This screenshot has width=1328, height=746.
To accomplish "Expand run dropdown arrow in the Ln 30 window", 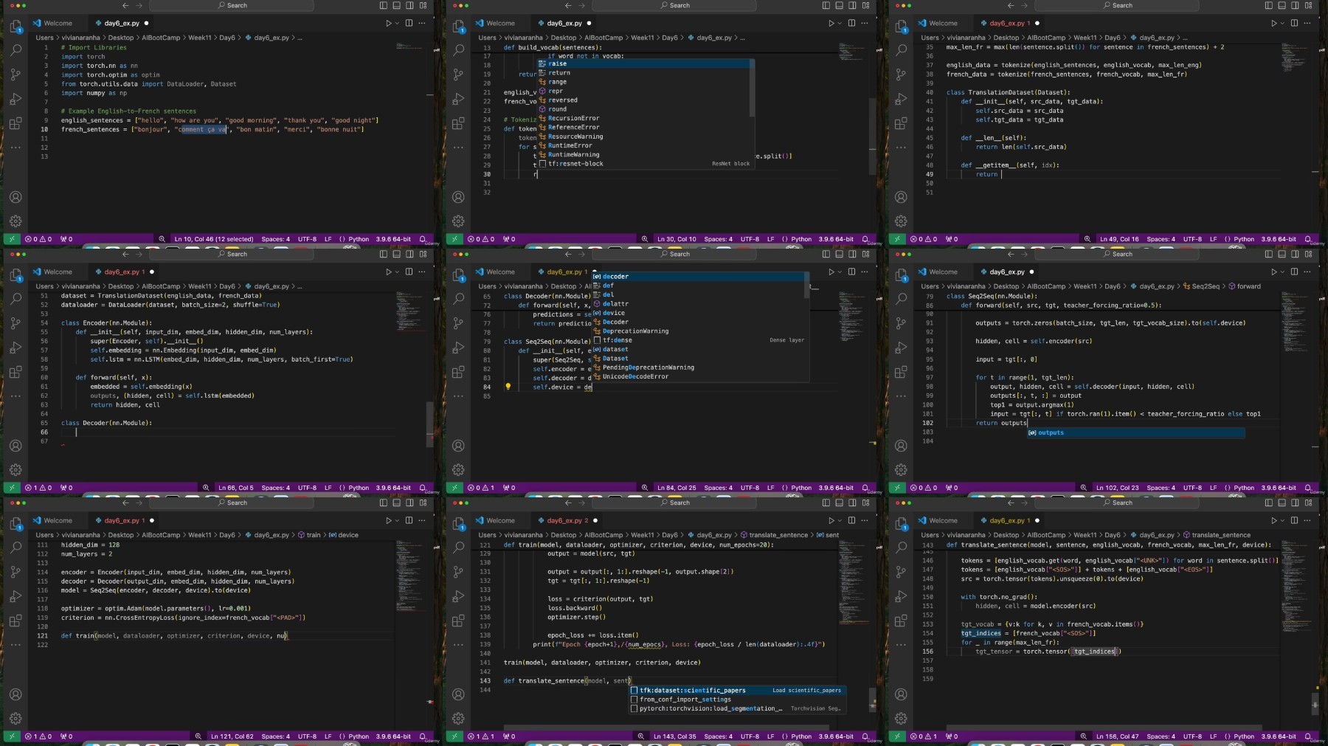I will pos(839,23).
